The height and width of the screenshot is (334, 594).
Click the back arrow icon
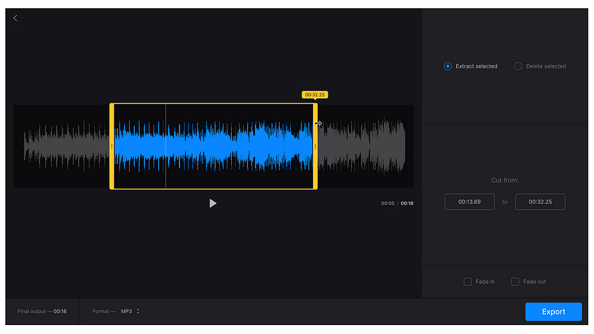click(x=15, y=18)
